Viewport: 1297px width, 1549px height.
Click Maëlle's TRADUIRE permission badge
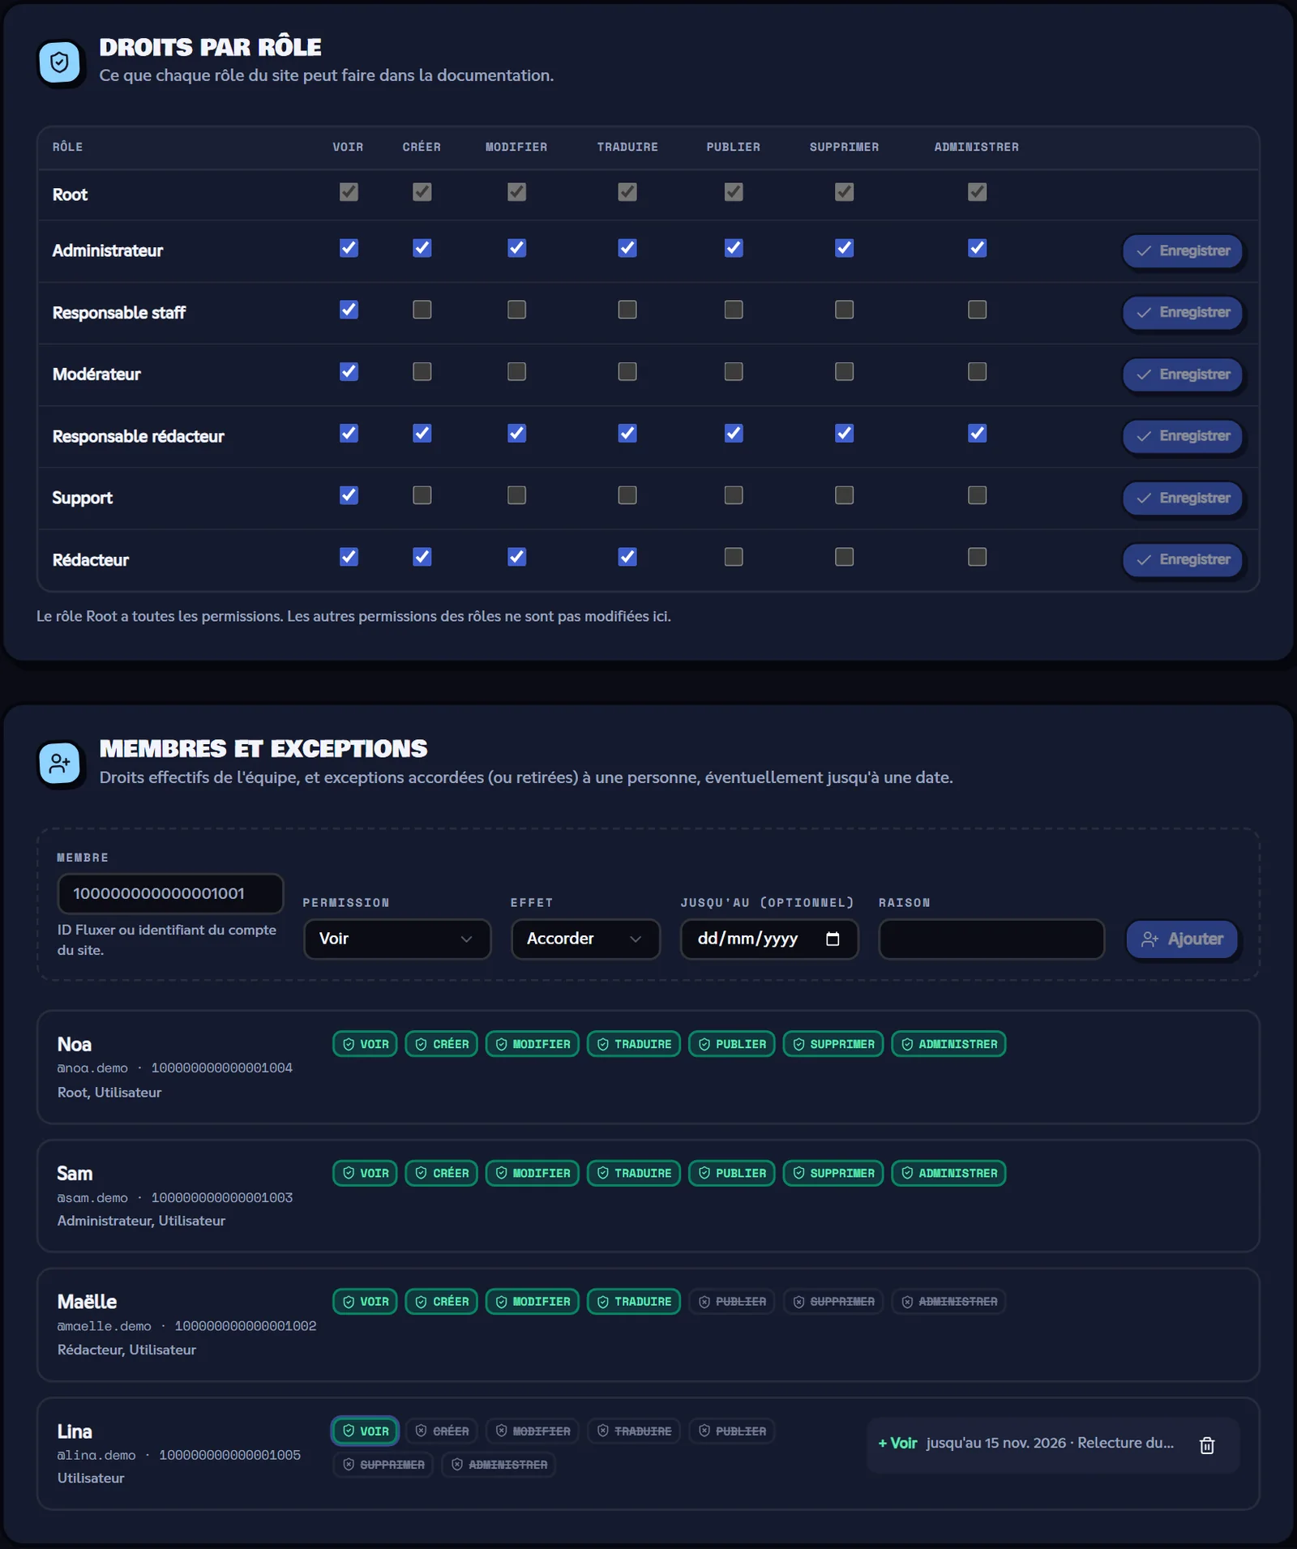[x=634, y=1302]
